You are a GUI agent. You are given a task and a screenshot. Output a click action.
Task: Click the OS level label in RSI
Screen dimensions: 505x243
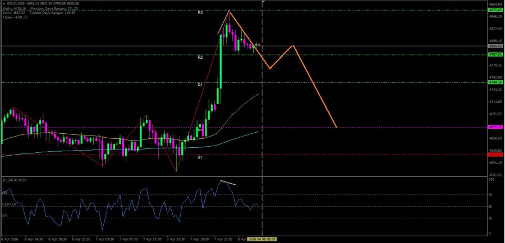coord(5,216)
